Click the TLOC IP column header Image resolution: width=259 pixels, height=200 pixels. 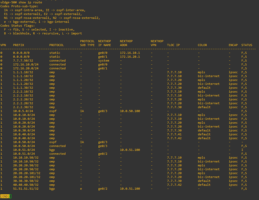click(173, 45)
